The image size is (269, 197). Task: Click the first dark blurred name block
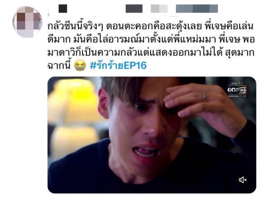(x=63, y=9)
